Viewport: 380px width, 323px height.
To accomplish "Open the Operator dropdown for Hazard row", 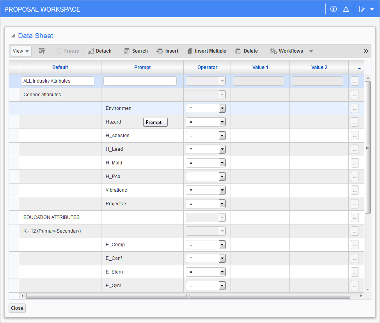I will 222,122.
